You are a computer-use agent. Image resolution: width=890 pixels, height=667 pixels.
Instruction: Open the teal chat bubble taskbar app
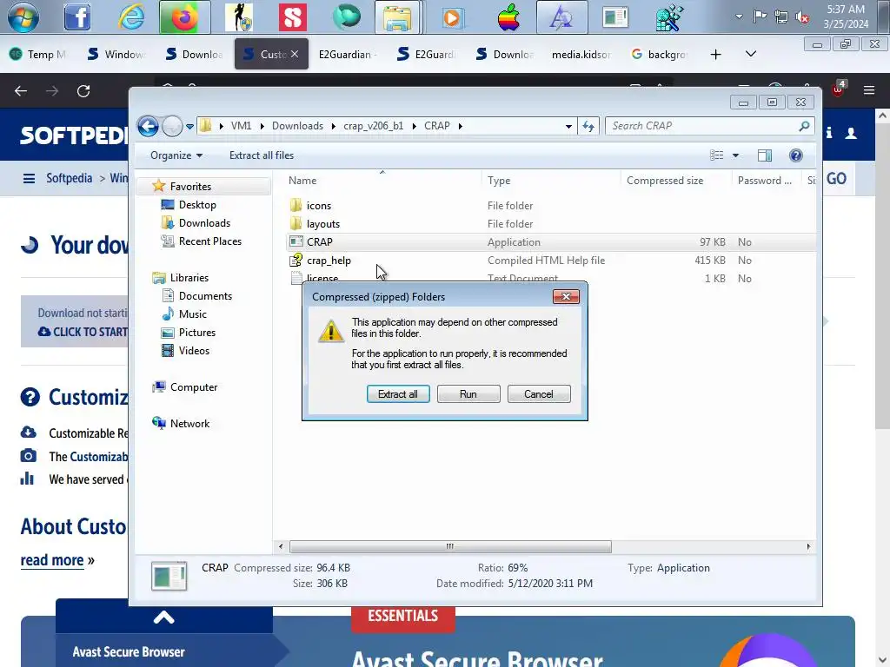pos(346,17)
